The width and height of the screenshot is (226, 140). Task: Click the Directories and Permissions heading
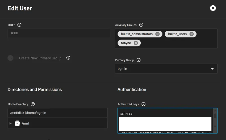pyautogui.click(x=34, y=90)
